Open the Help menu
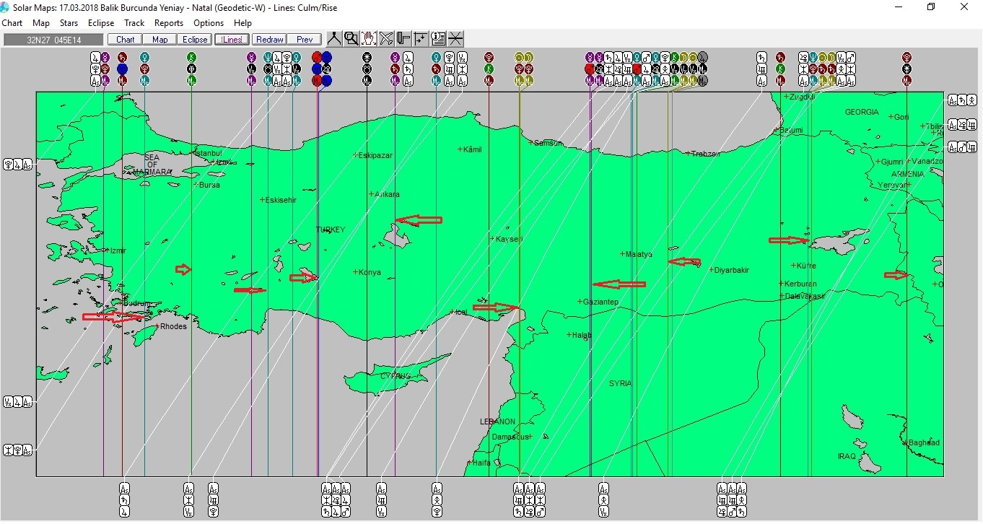Viewport: 983px width, 524px height. tap(243, 23)
